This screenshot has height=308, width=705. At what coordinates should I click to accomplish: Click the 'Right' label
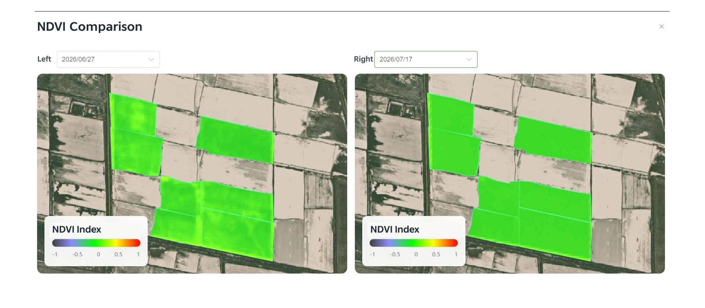coord(364,59)
